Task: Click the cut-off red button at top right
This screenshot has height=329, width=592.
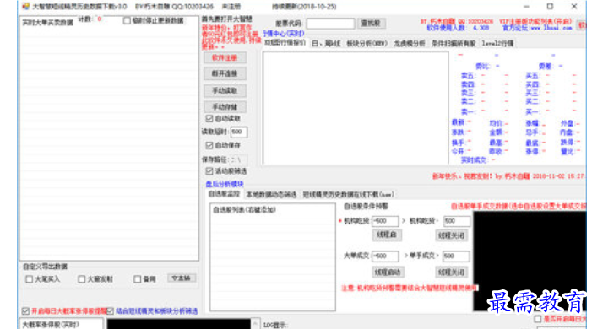Action: (582, 25)
